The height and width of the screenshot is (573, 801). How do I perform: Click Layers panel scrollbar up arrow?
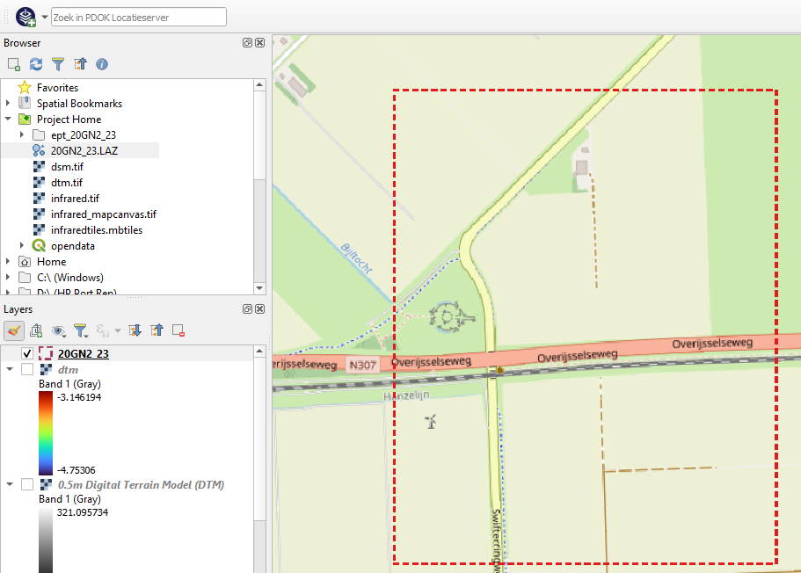[x=259, y=351]
